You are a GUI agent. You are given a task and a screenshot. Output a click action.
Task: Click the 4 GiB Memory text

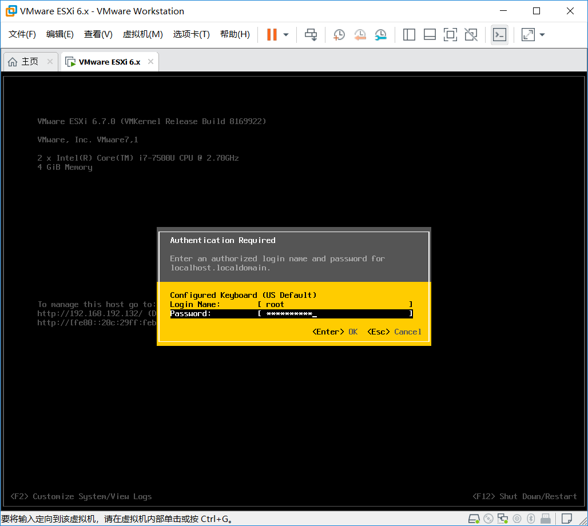click(65, 167)
